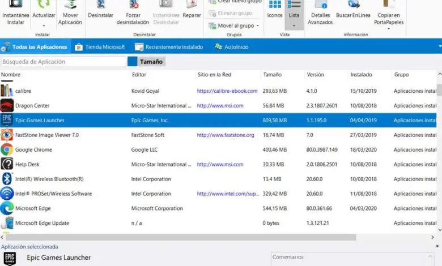Click Buscar En Línea icon
442x266 pixels.
pos(354,4)
